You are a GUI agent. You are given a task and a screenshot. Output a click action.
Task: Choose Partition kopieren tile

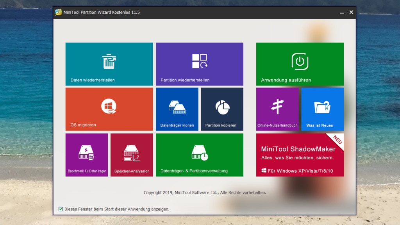pyautogui.click(x=222, y=109)
